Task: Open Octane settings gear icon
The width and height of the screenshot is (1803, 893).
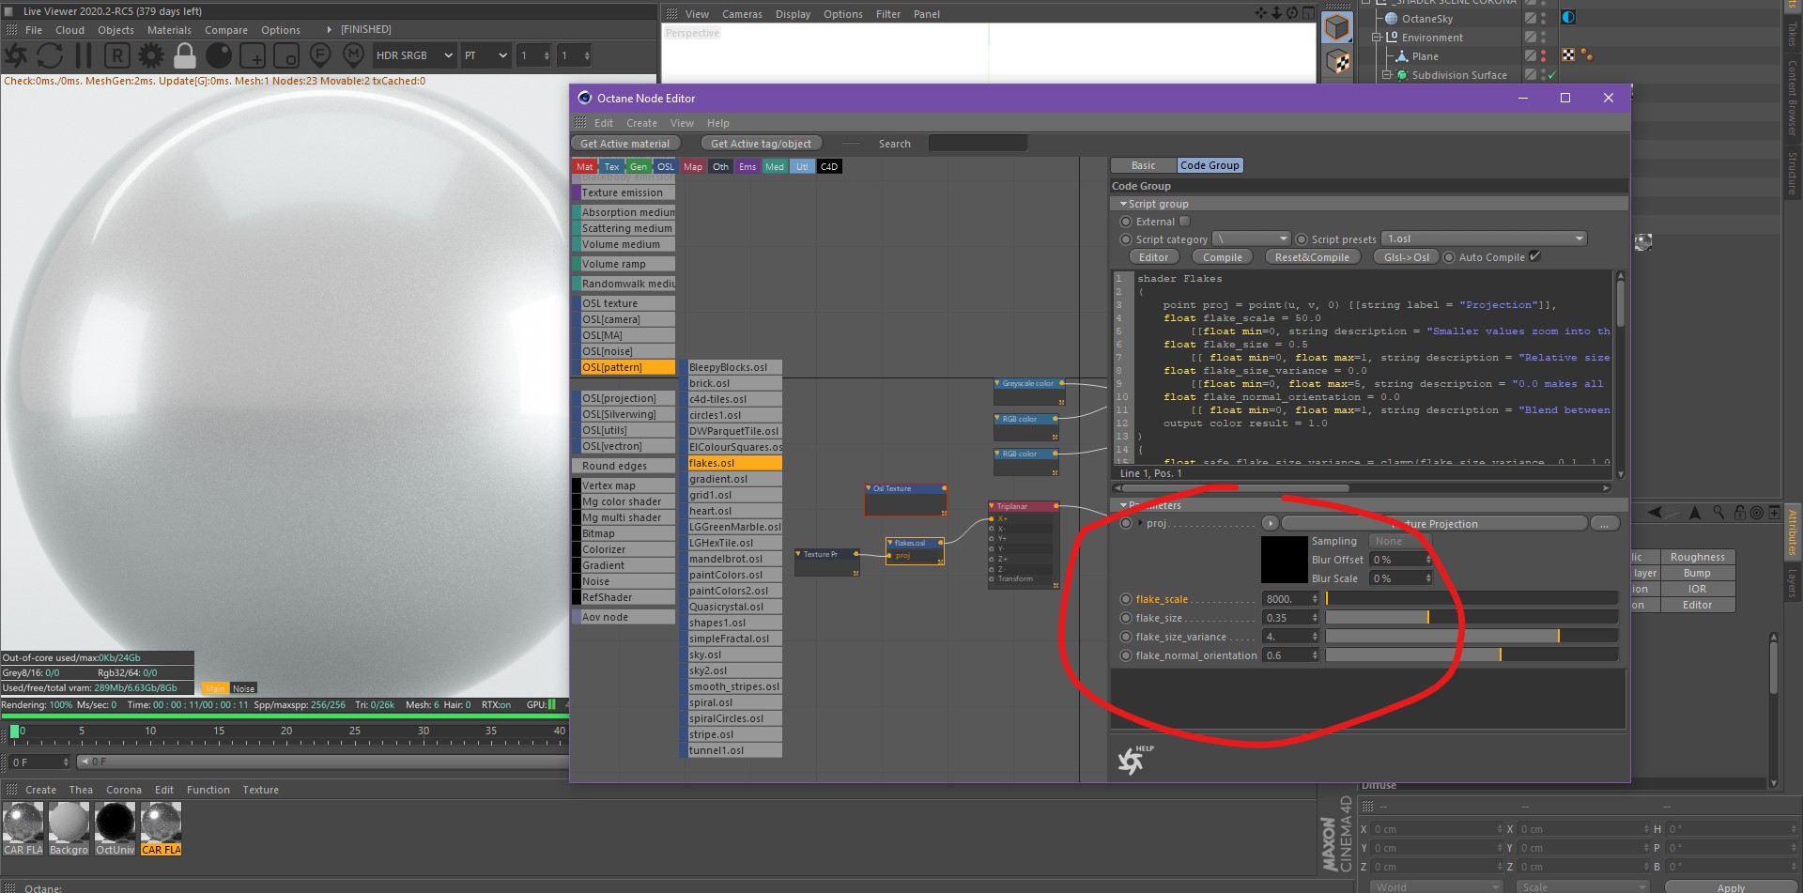Action: coord(150,55)
